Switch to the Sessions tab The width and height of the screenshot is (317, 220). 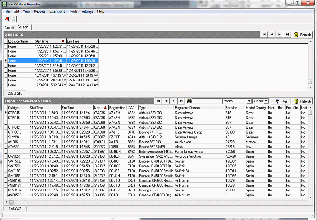[x=24, y=27]
